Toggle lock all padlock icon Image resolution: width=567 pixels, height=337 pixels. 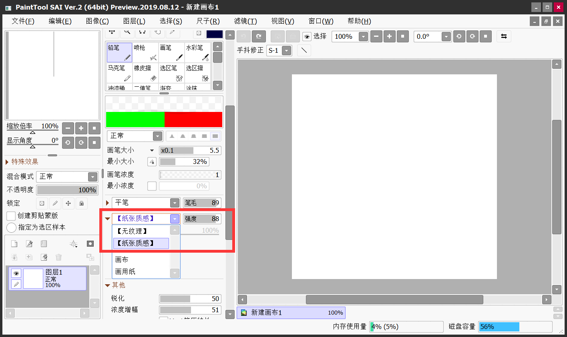82,203
